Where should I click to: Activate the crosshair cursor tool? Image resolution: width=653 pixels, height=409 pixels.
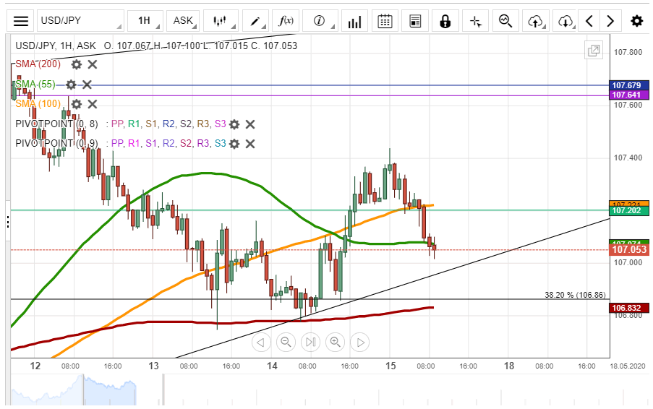point(476,21)
